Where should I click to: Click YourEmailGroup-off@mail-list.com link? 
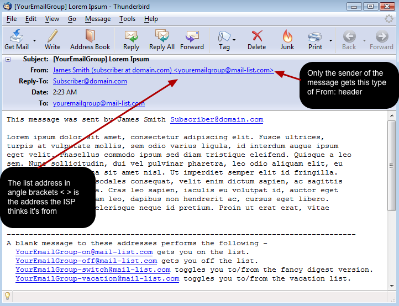[86, 261]
